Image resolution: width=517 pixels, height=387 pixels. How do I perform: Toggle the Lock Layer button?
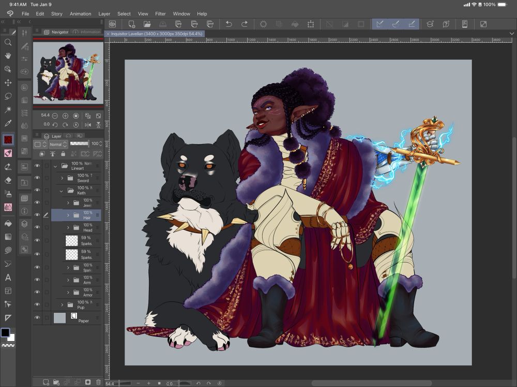(x=63, y=154)
